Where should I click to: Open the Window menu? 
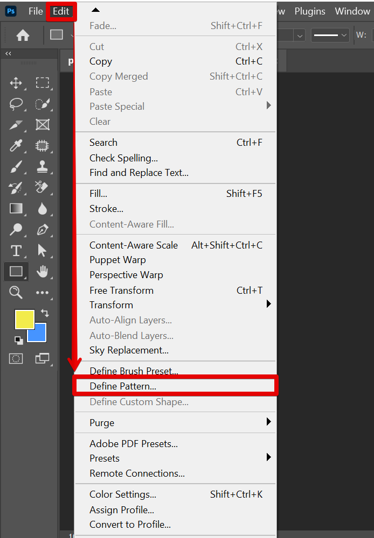tap(352, 11)
